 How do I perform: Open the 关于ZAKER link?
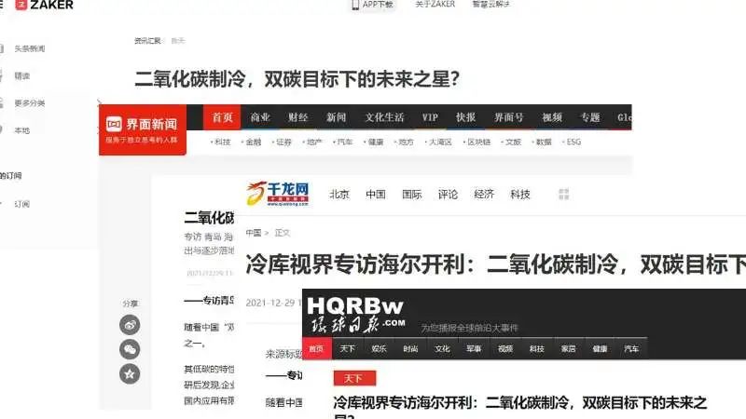(435, 5)
